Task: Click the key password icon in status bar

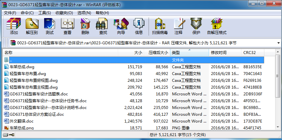Action: tap(12, 135)
